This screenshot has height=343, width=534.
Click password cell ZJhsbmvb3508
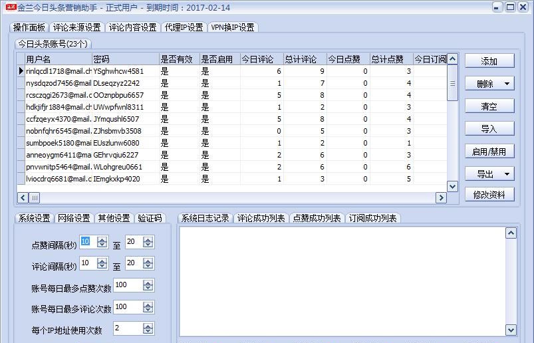tap(126, 131)
